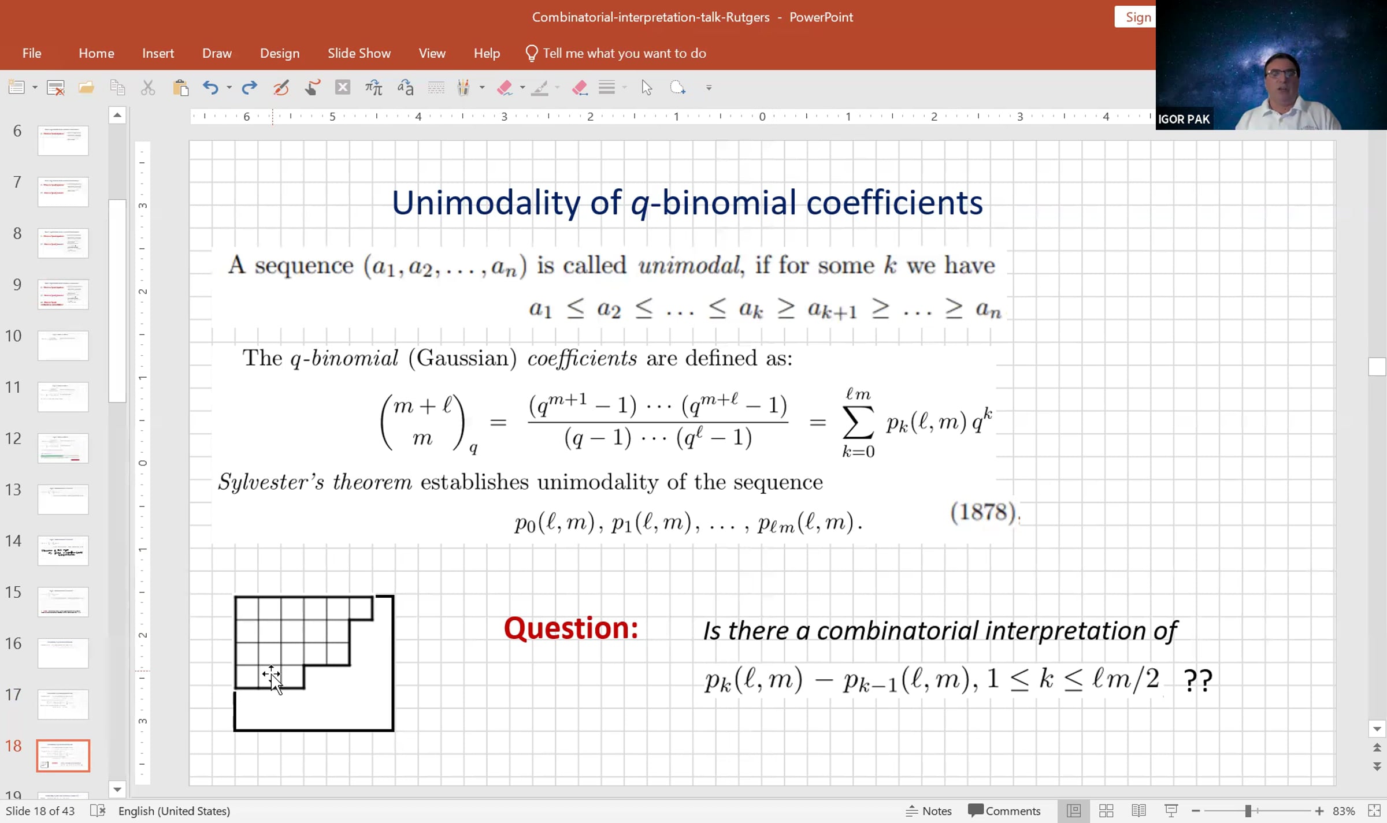1387x823 pixels.
Task: Click the Paste clipboard icon
Action: click(180, 88)
